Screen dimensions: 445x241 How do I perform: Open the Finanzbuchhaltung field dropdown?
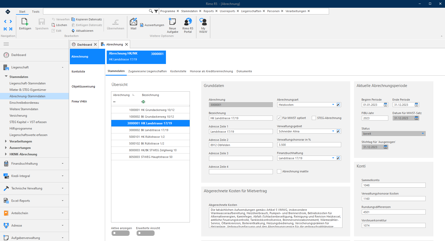click(333, 158)
